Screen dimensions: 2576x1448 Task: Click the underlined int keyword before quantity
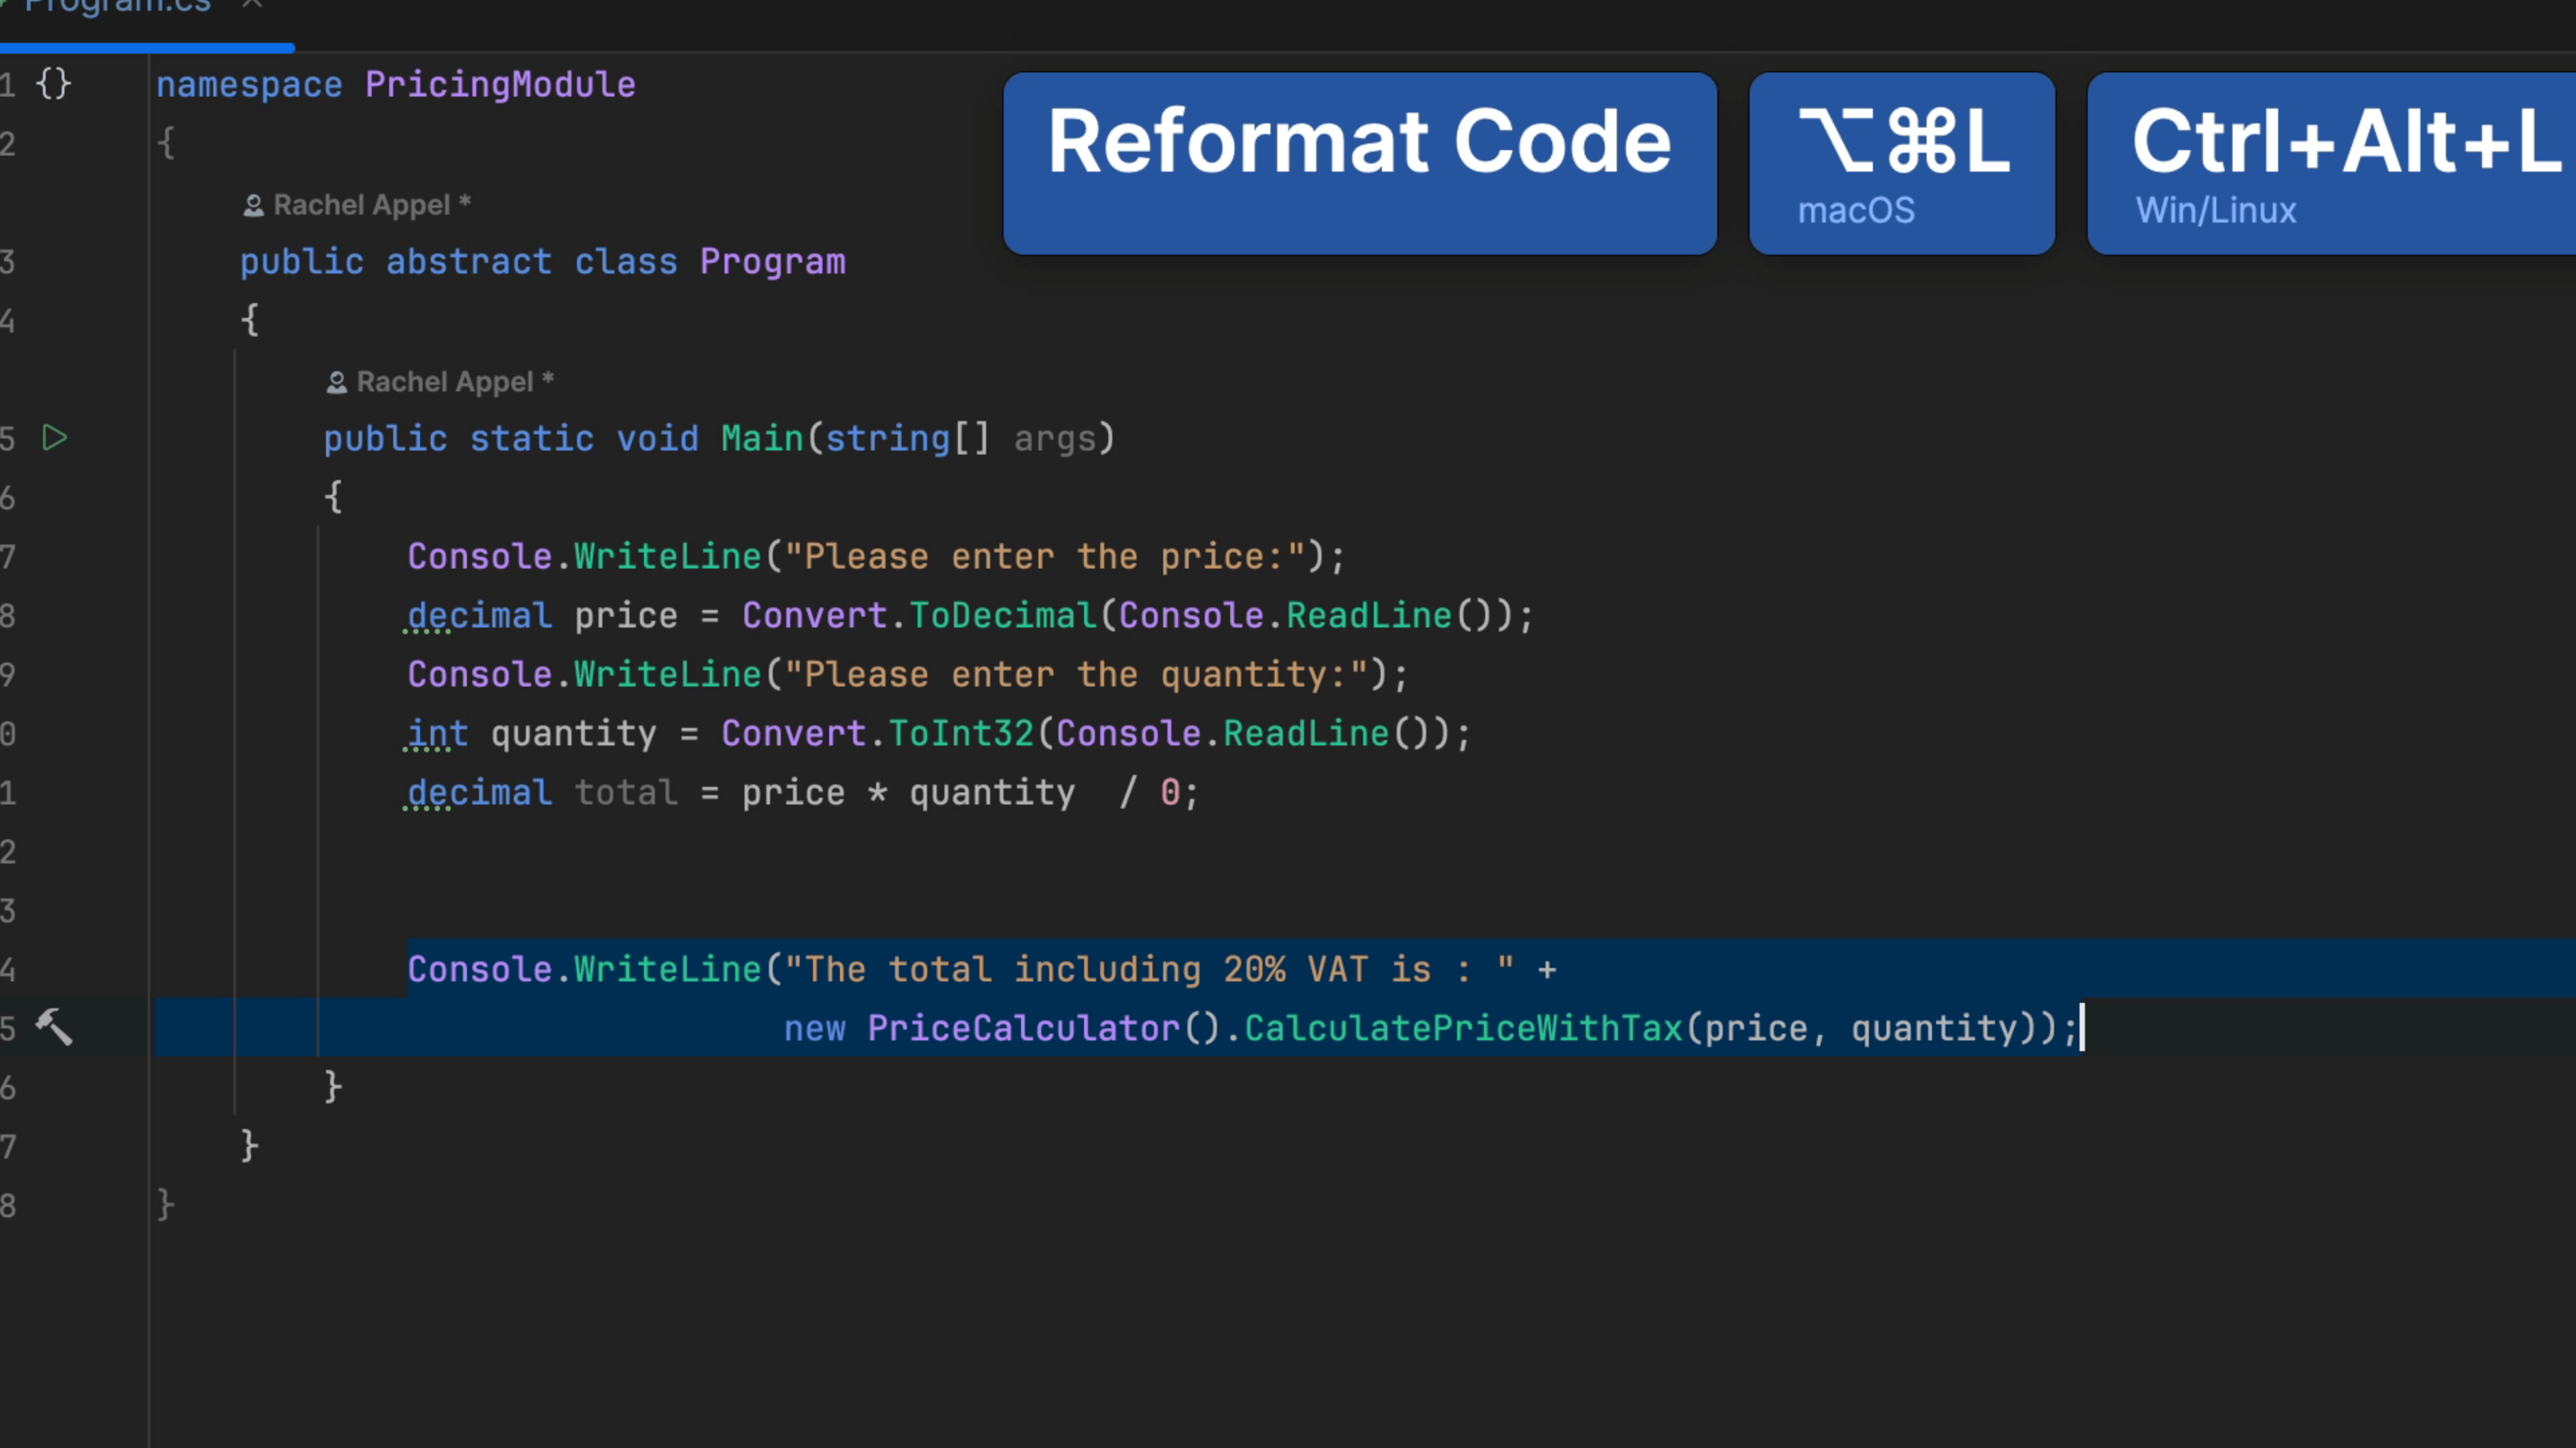tap(437, 733)
